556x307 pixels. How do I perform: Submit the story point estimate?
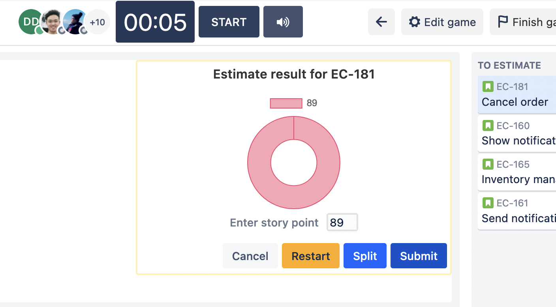pyautogui.click(x=419, y=256)
